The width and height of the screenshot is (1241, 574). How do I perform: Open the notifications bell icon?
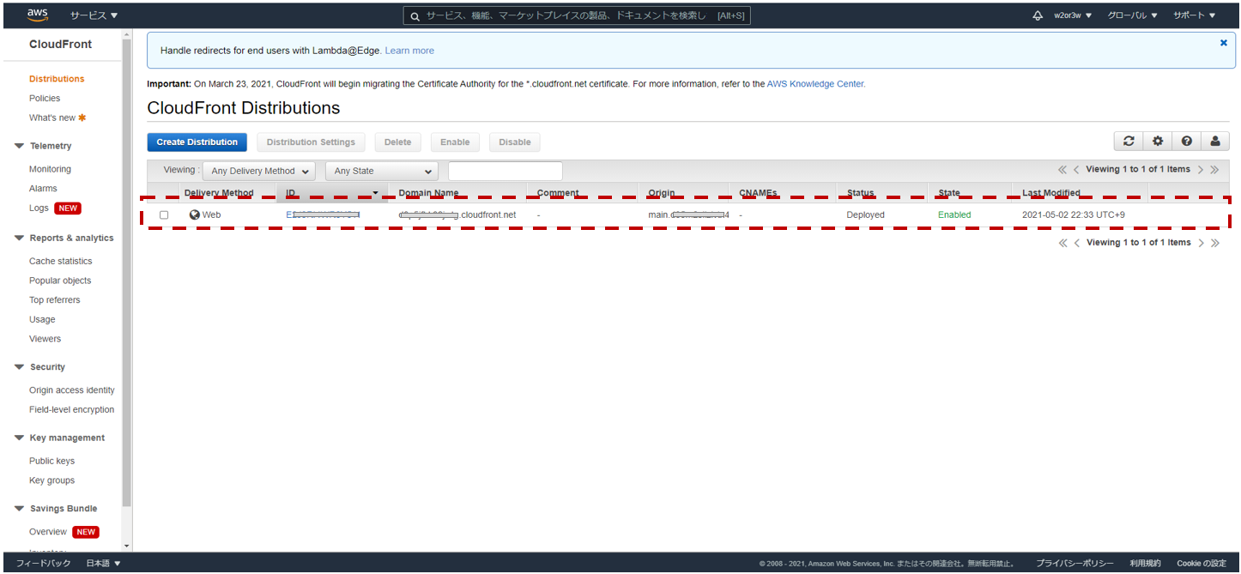pyautogui.click(x=1037, y=15)
